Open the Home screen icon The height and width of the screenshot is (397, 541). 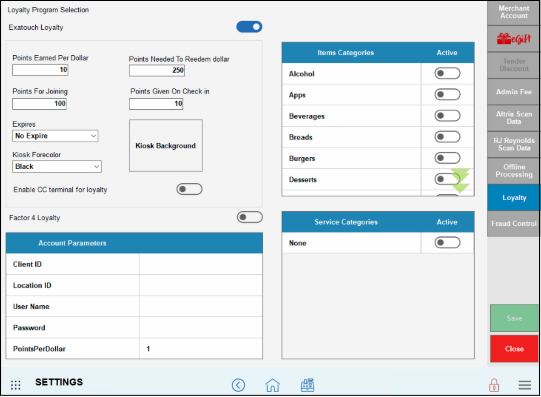click(x=272, y=385)
